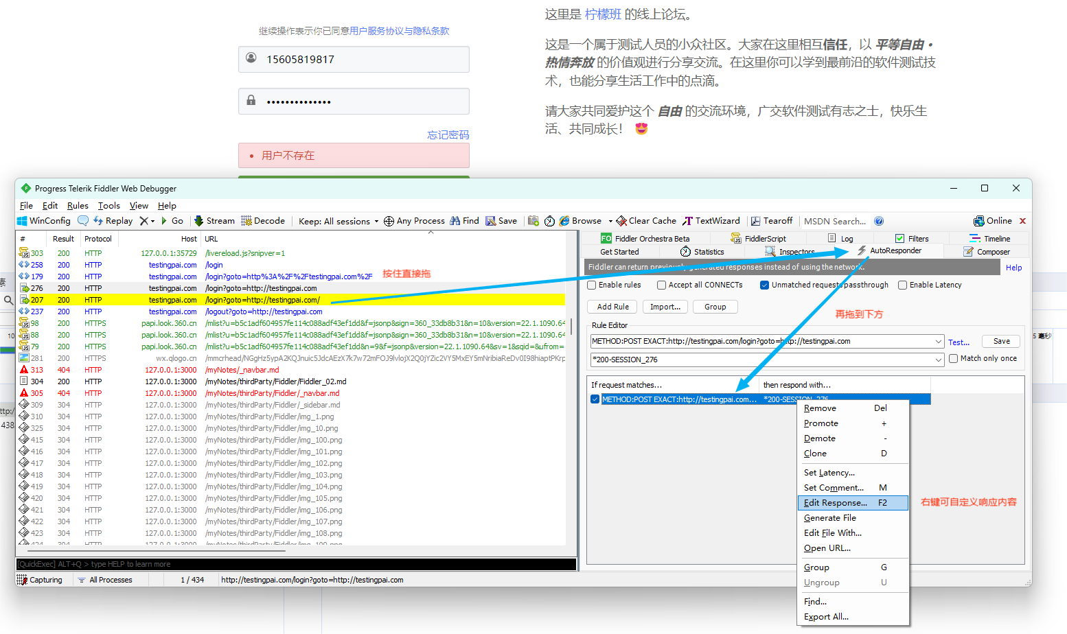
Task: Select 'Clone' from the context menu
Action: pos(853,454)
